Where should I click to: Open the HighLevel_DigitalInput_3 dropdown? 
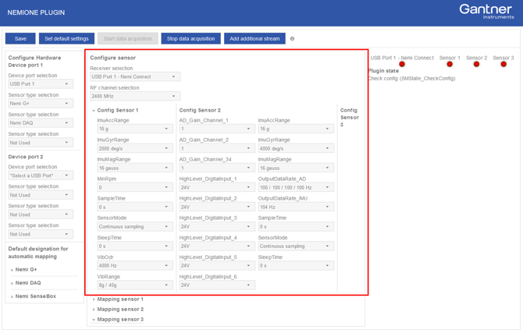[x=217, y=227]
